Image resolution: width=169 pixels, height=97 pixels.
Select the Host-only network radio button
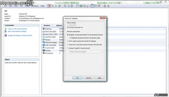tap(68, 45)
